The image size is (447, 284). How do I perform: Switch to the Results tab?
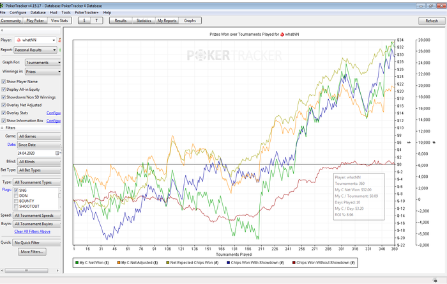point(121,20)
